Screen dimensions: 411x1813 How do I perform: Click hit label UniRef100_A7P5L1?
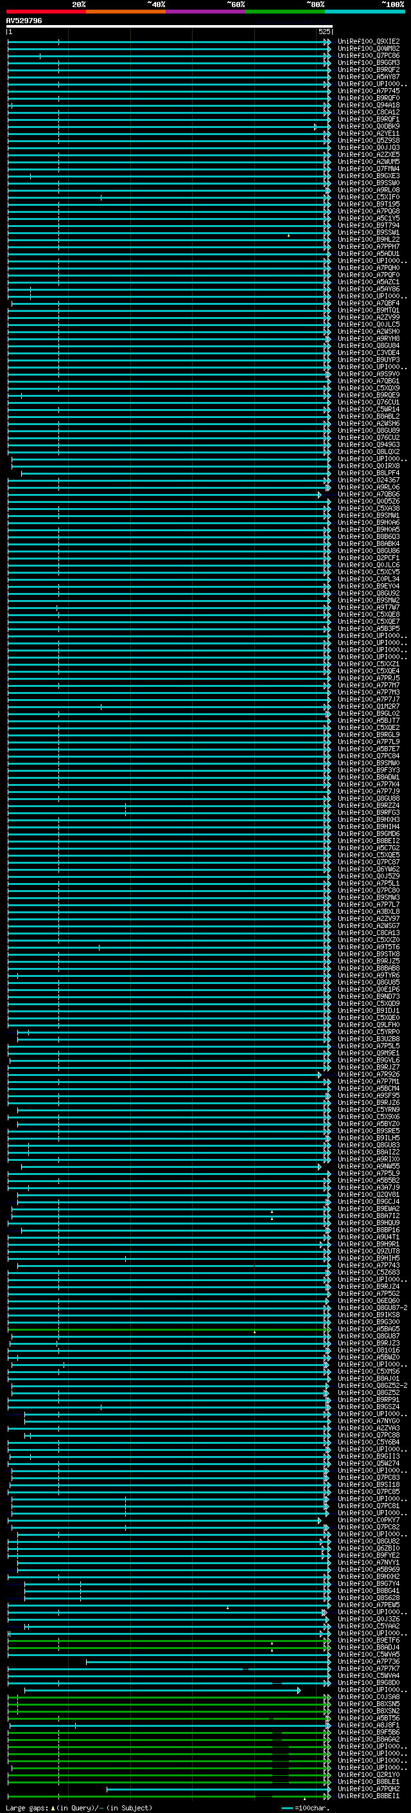point(369,883)
